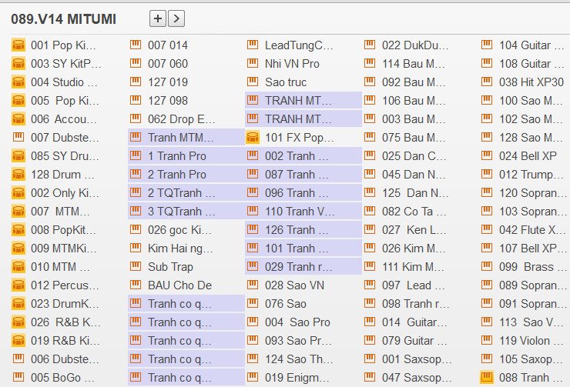Pick the 062 Drop E preset
570x387 pixels.
tap(182, 119)
